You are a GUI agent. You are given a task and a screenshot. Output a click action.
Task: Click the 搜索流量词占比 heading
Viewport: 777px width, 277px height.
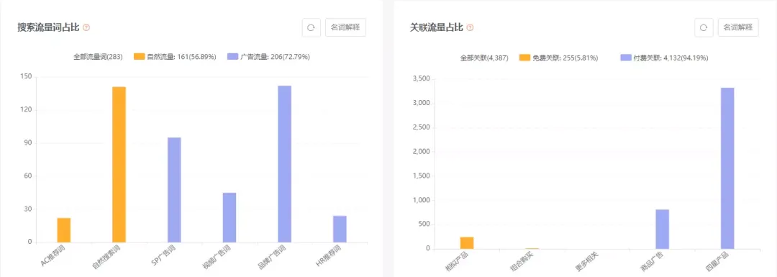(x=49, y=28)
